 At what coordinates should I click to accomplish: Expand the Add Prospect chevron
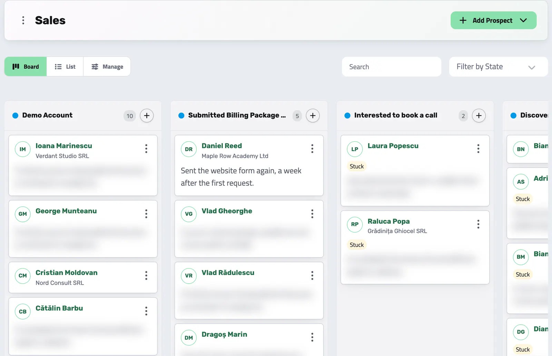click(523, 20)
